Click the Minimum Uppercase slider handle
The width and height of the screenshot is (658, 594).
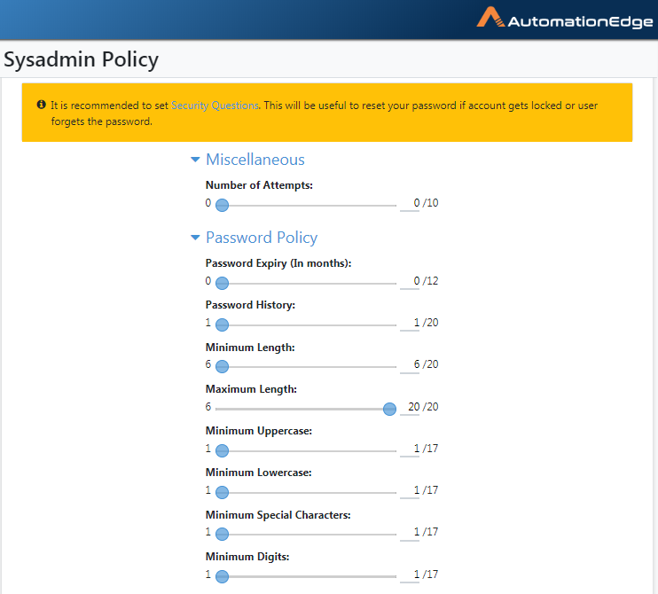[x=222, y=450]
